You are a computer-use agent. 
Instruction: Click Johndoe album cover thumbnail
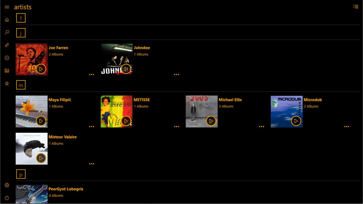pos(117,59)
